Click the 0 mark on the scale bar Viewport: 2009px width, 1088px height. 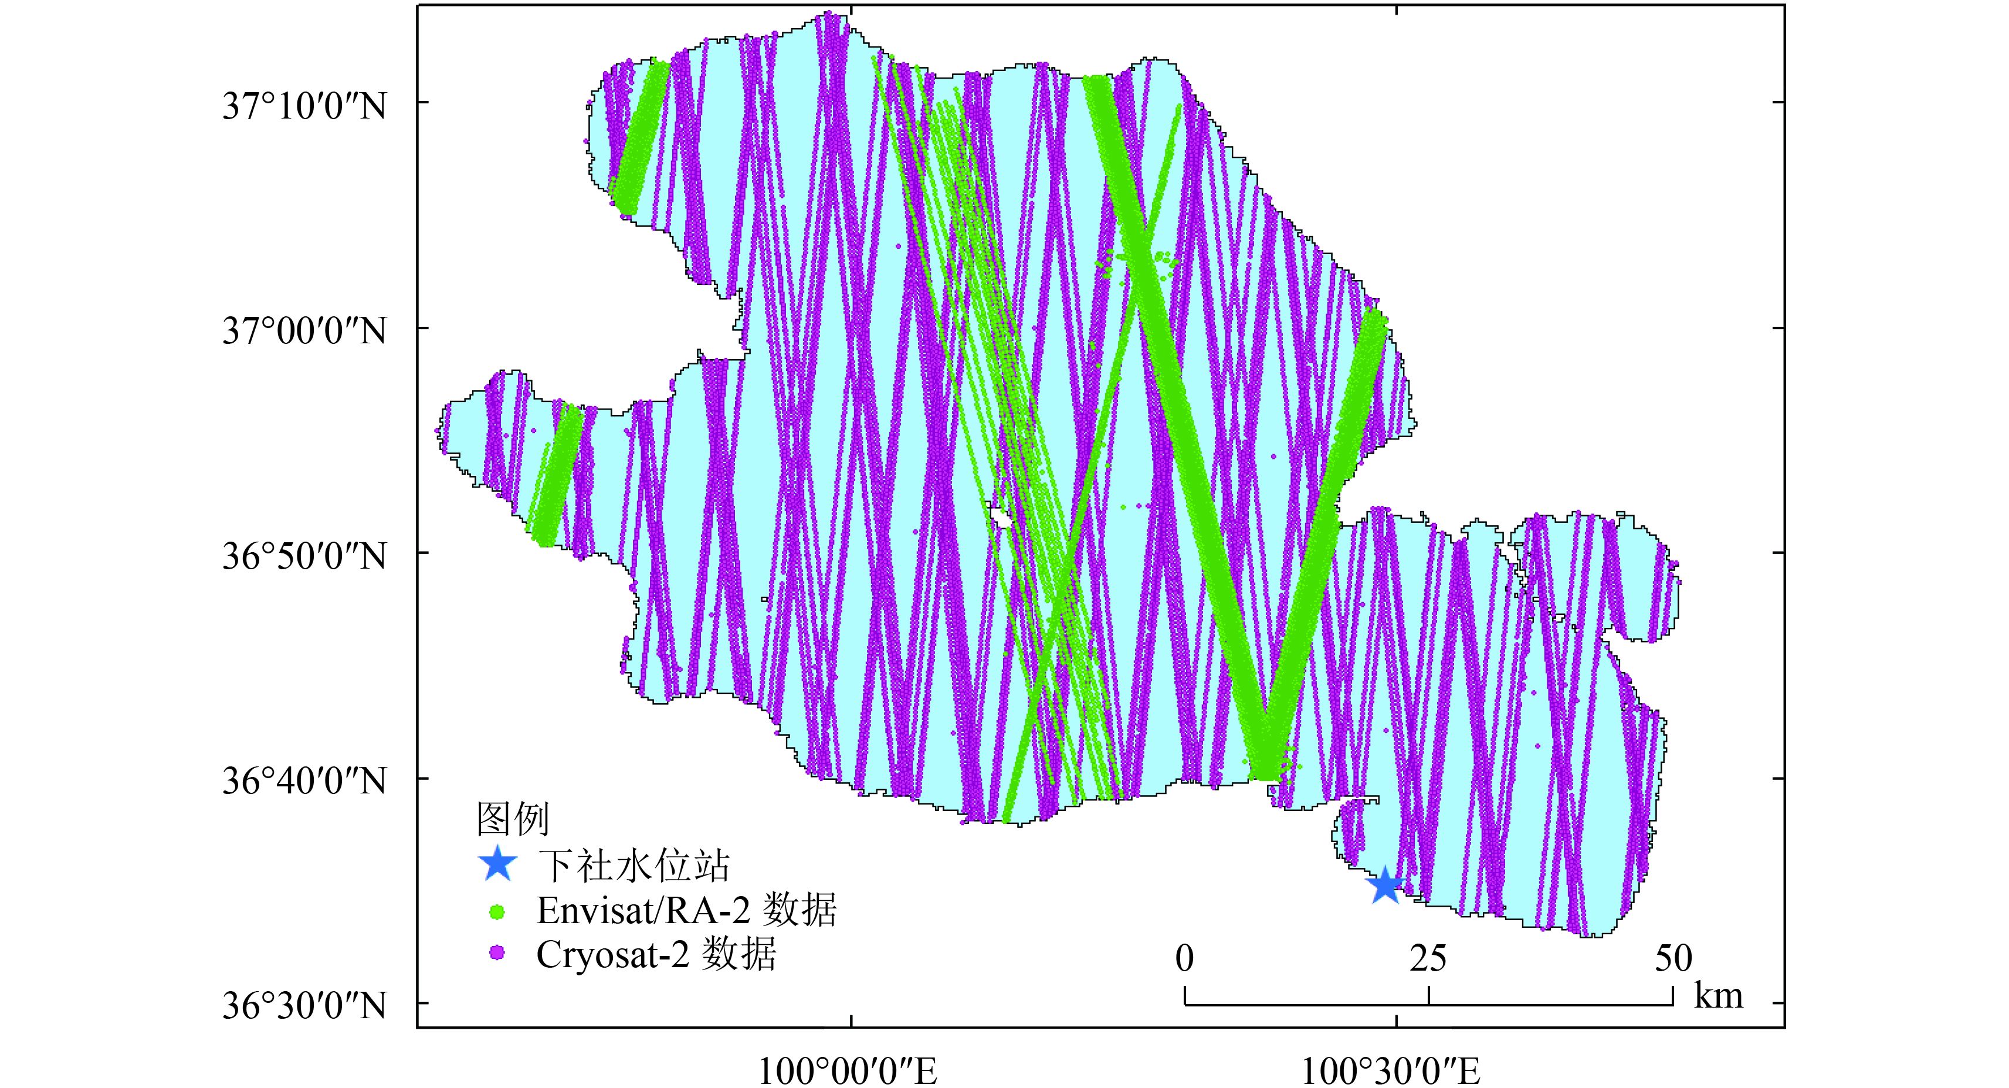[x=1184, y=958]
